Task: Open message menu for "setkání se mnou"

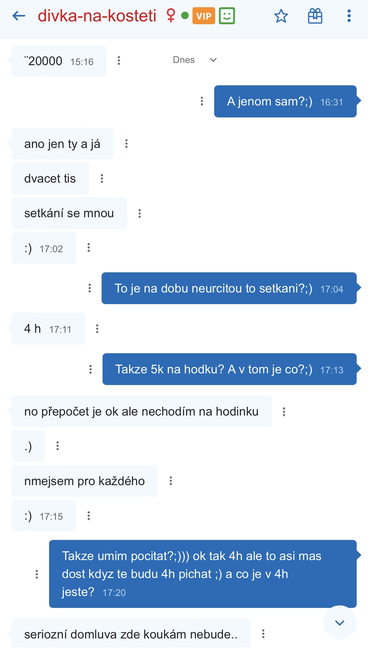Action: point(140,213)
